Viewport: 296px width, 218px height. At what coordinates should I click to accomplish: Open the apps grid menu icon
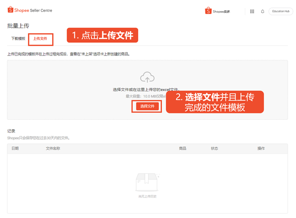click(x=252, y=11)
